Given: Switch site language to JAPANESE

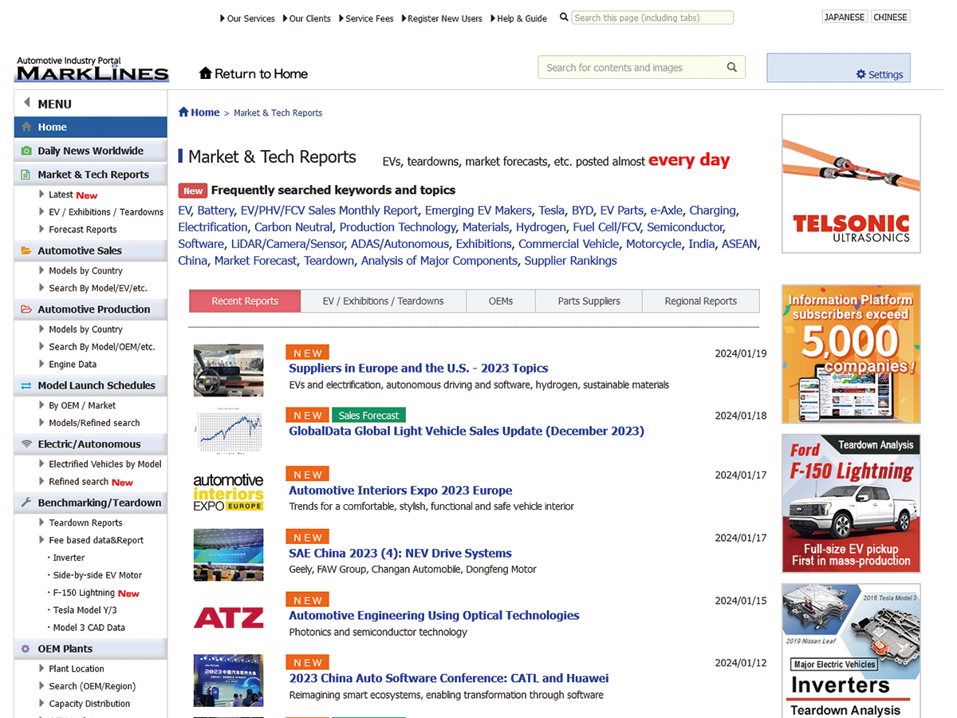Looking at the screenshot, I should click(x=845, y=17).
